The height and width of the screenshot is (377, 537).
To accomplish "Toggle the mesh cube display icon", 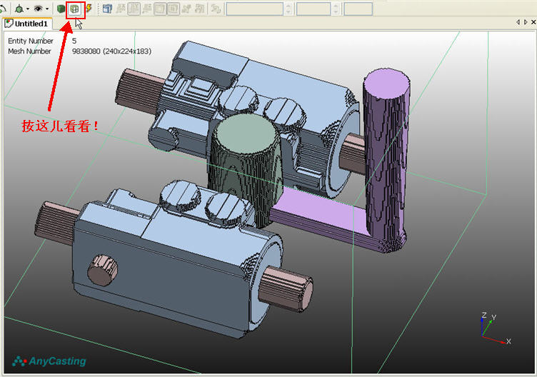I will click(74, 9).
